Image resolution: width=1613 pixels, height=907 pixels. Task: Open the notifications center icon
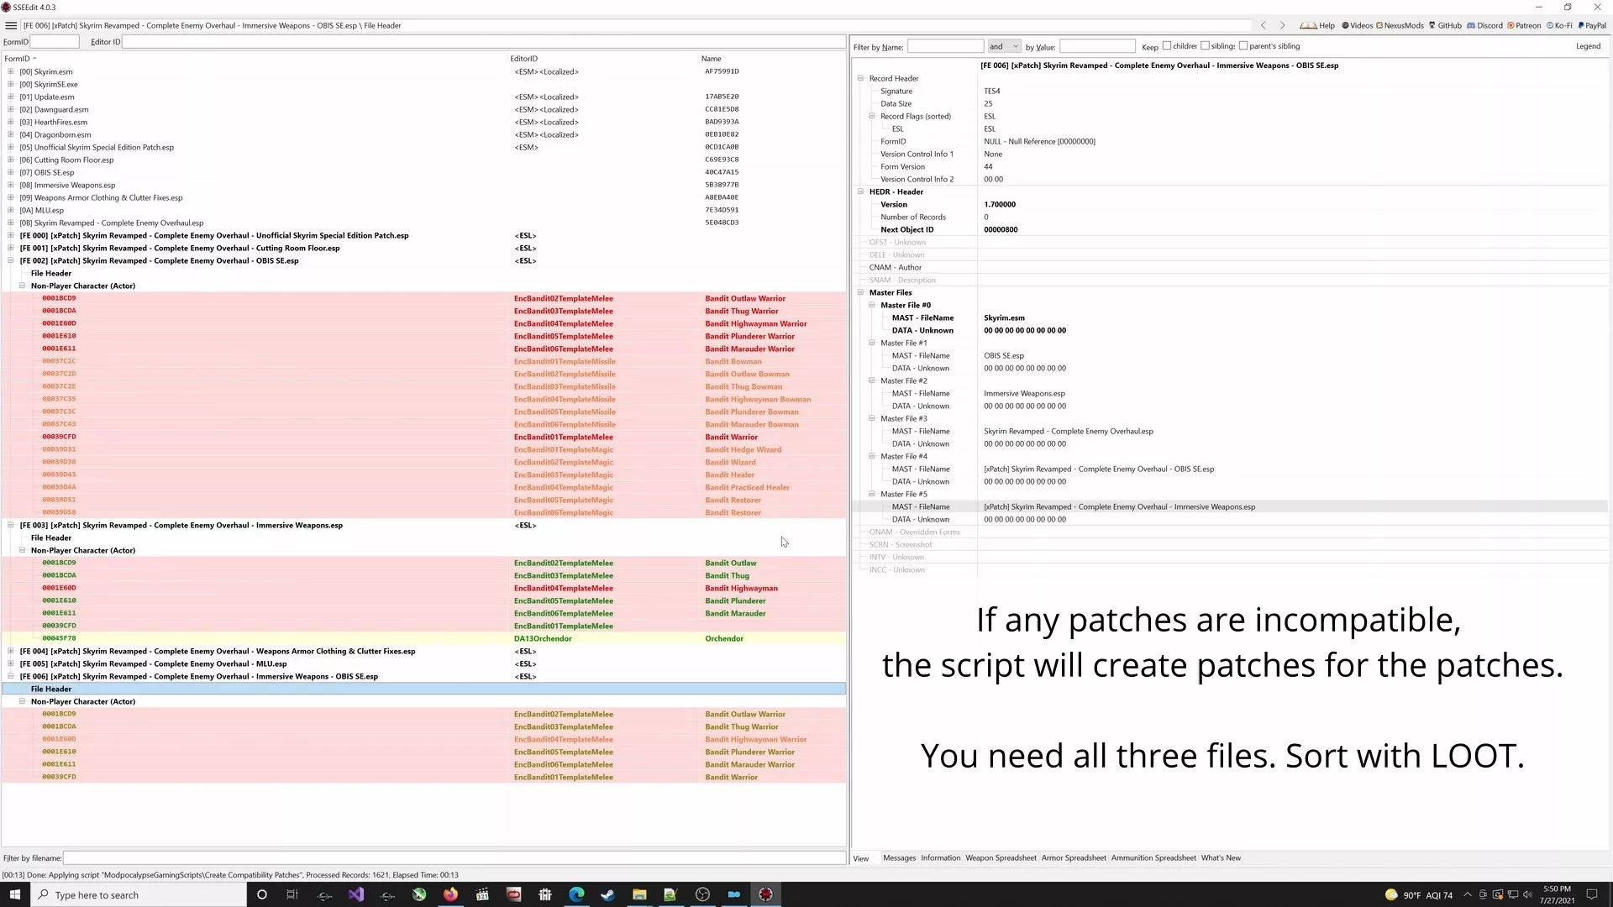1591,894
